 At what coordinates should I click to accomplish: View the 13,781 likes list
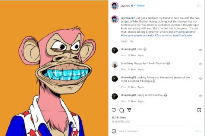[x=119, y=118]
